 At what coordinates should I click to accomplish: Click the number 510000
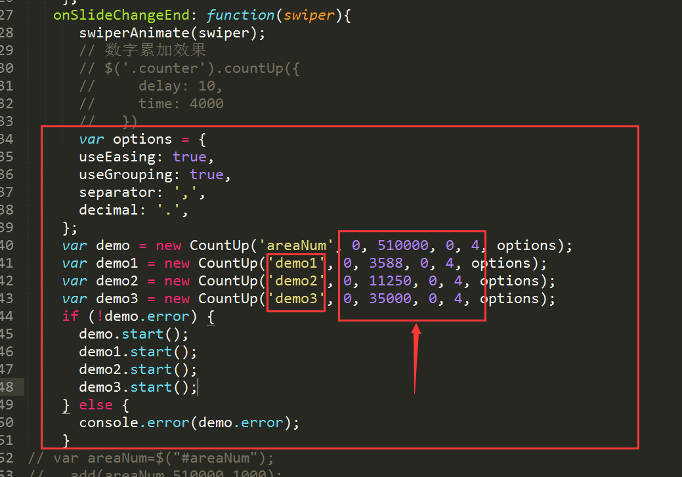coord(403,245)
